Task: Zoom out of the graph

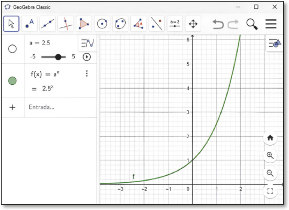Action: (270, 173)
